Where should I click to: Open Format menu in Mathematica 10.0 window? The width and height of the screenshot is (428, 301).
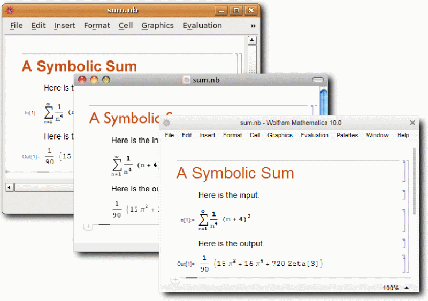click(x=233, y=135)
